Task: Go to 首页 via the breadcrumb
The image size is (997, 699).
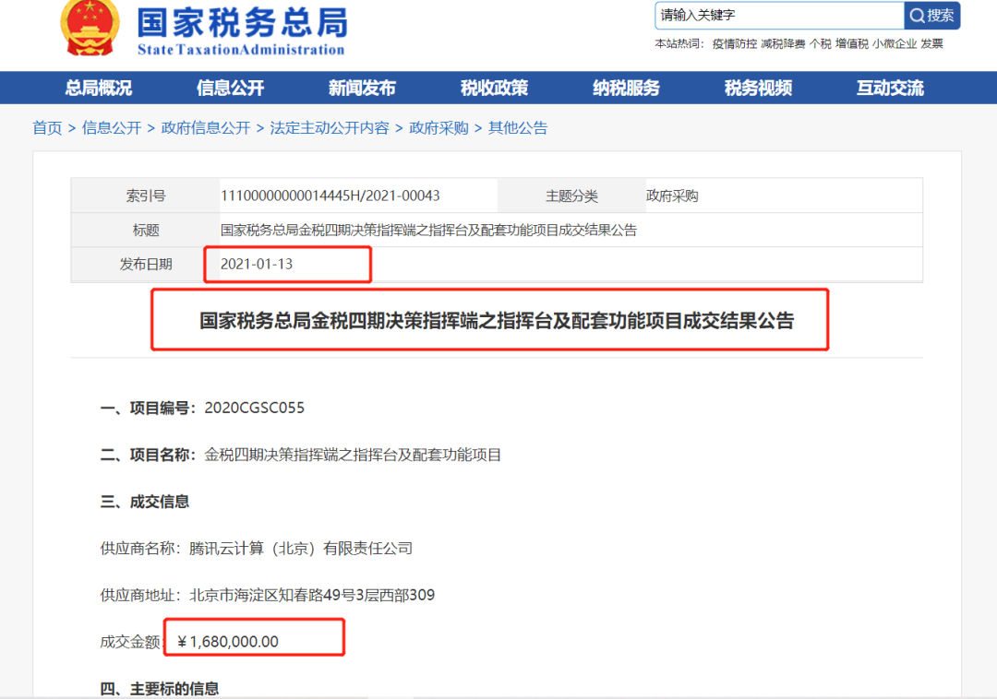Action: coord(47,128)
